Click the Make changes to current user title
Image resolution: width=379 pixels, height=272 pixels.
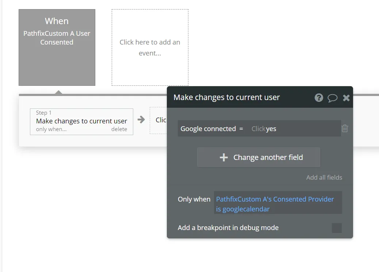[x=226, y=97]
